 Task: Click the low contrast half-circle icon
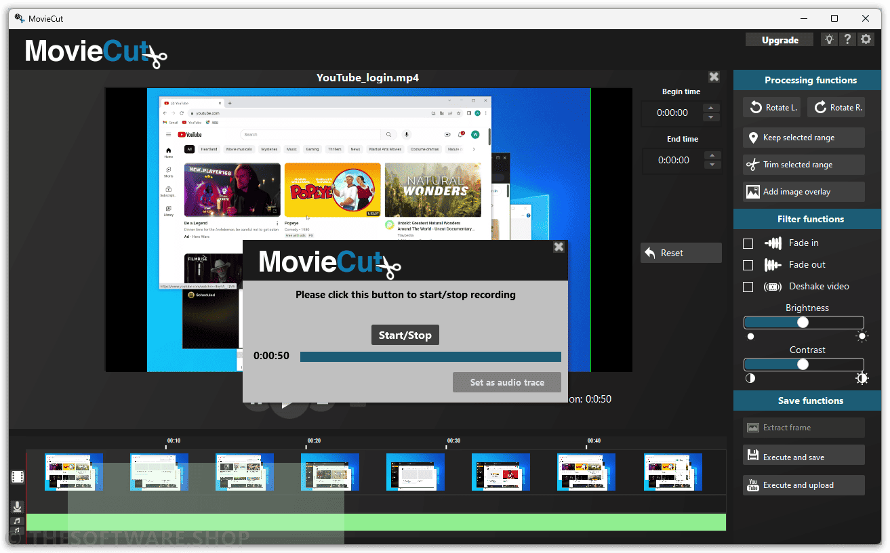click(x=750, y=378)
